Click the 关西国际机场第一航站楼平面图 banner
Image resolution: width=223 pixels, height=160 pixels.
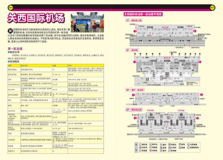click(x=143, y=14)
